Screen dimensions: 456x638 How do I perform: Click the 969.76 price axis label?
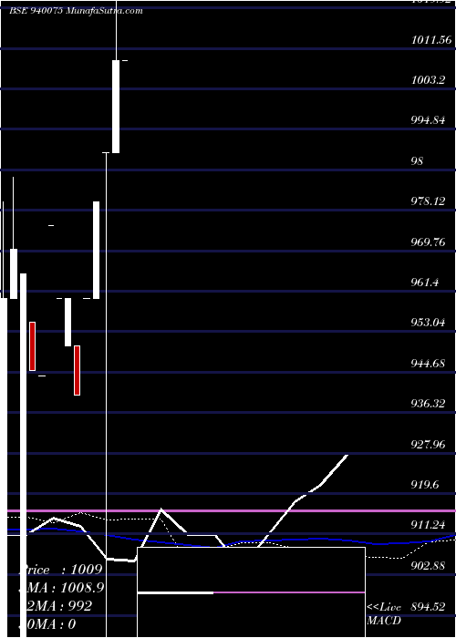tap(429, 242)
